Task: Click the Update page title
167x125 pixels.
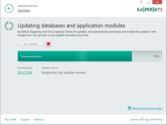Action: [x=24, y=11]
